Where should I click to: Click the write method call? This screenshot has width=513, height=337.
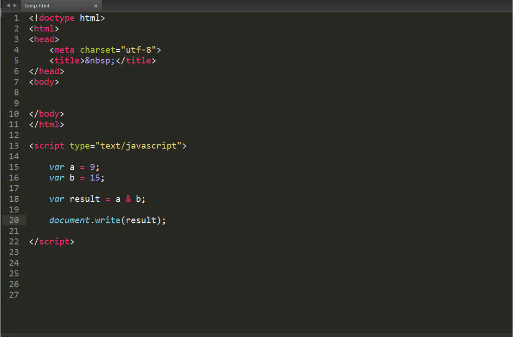[108, 220]
